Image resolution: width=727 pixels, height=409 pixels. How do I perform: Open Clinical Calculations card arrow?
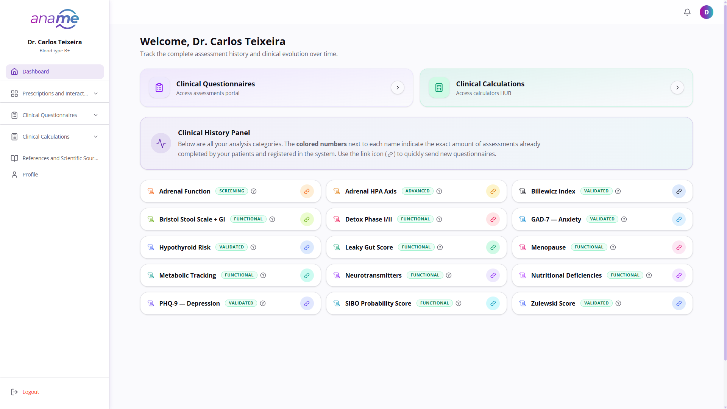tap(677, 87)
